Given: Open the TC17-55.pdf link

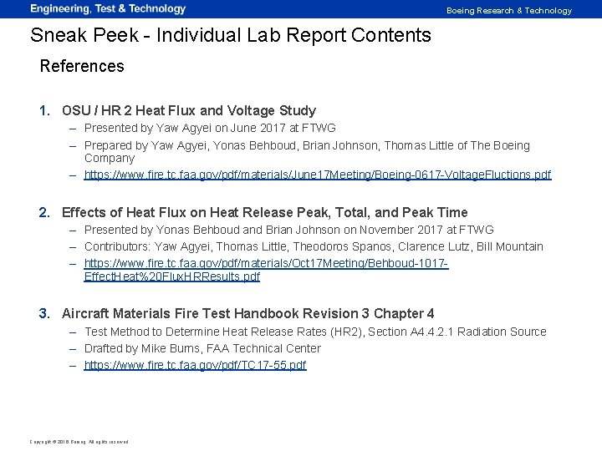Looking at the screenshot, I should [195, 365].
